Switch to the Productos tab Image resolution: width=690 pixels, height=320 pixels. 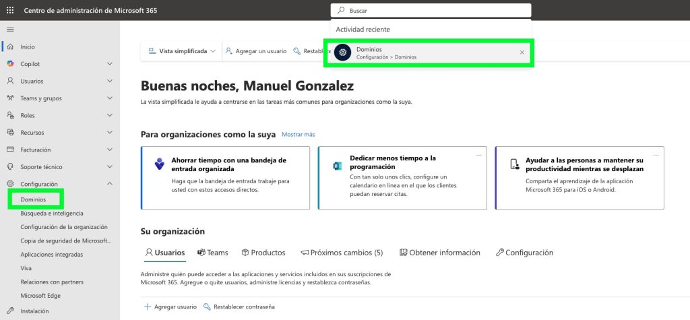coord(263,253)
